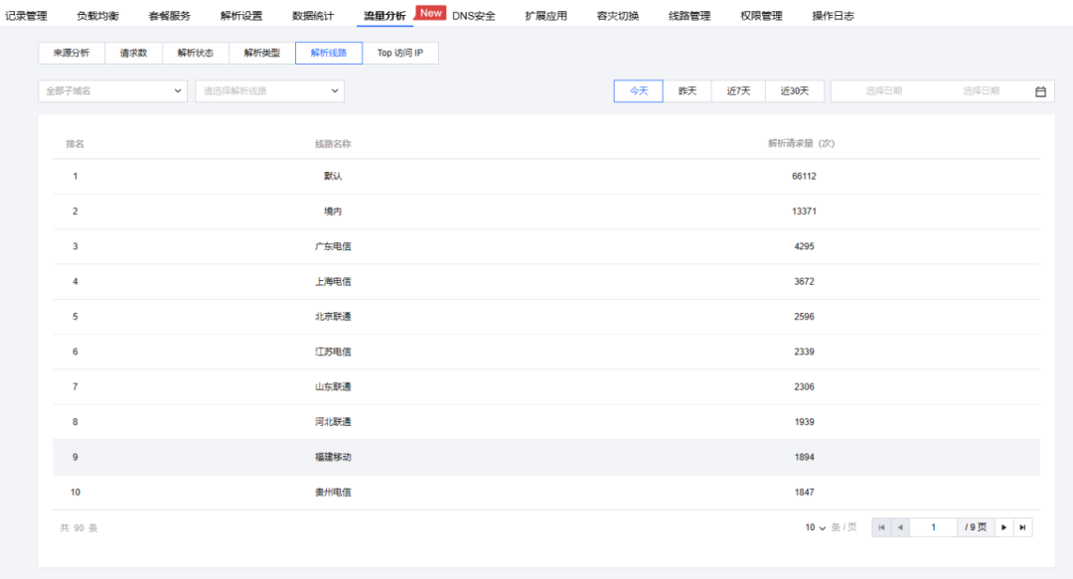Switch to the 来源分析 tab
Viewport: 1073px width, 579px height.
tap(72, 53)
